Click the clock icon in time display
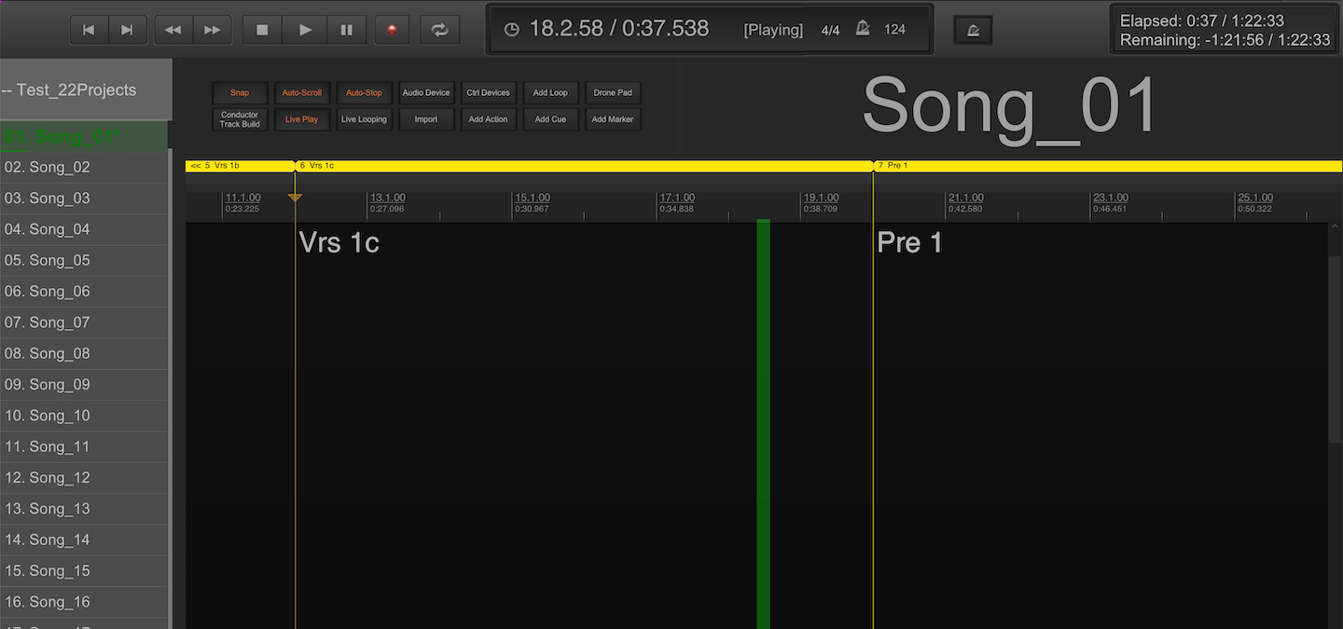This screenshot has height=629, width=1343. point(511,30)
